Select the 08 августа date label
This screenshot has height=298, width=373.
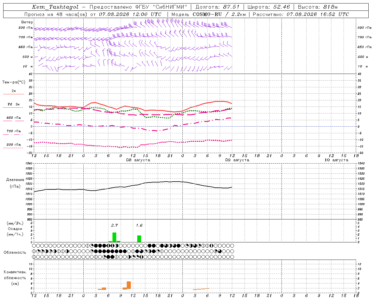tap(138, 160)
